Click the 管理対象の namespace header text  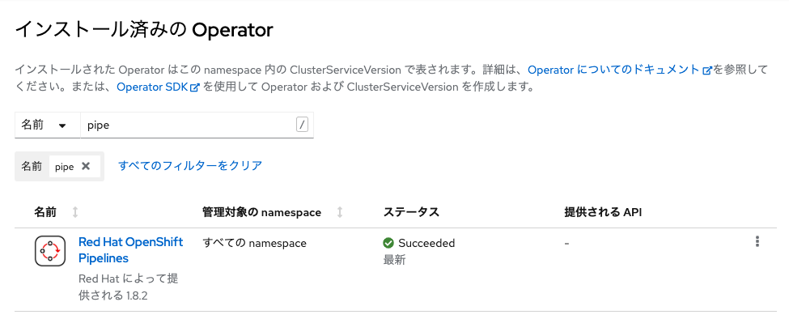pyautogui.click(x=261, y=213)
